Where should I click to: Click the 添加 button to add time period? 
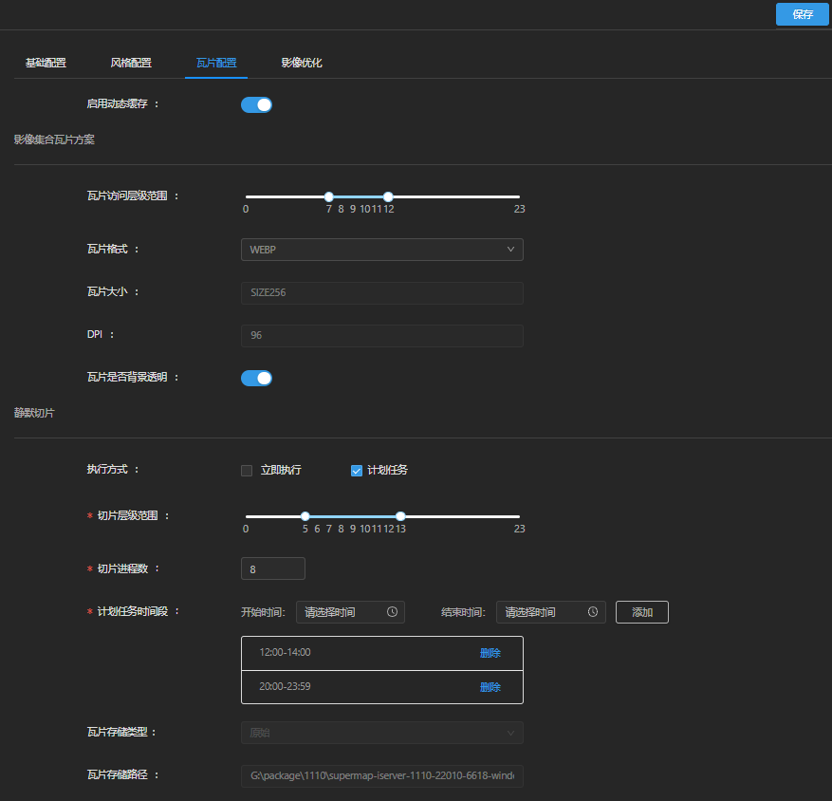(x=642, y=612)
